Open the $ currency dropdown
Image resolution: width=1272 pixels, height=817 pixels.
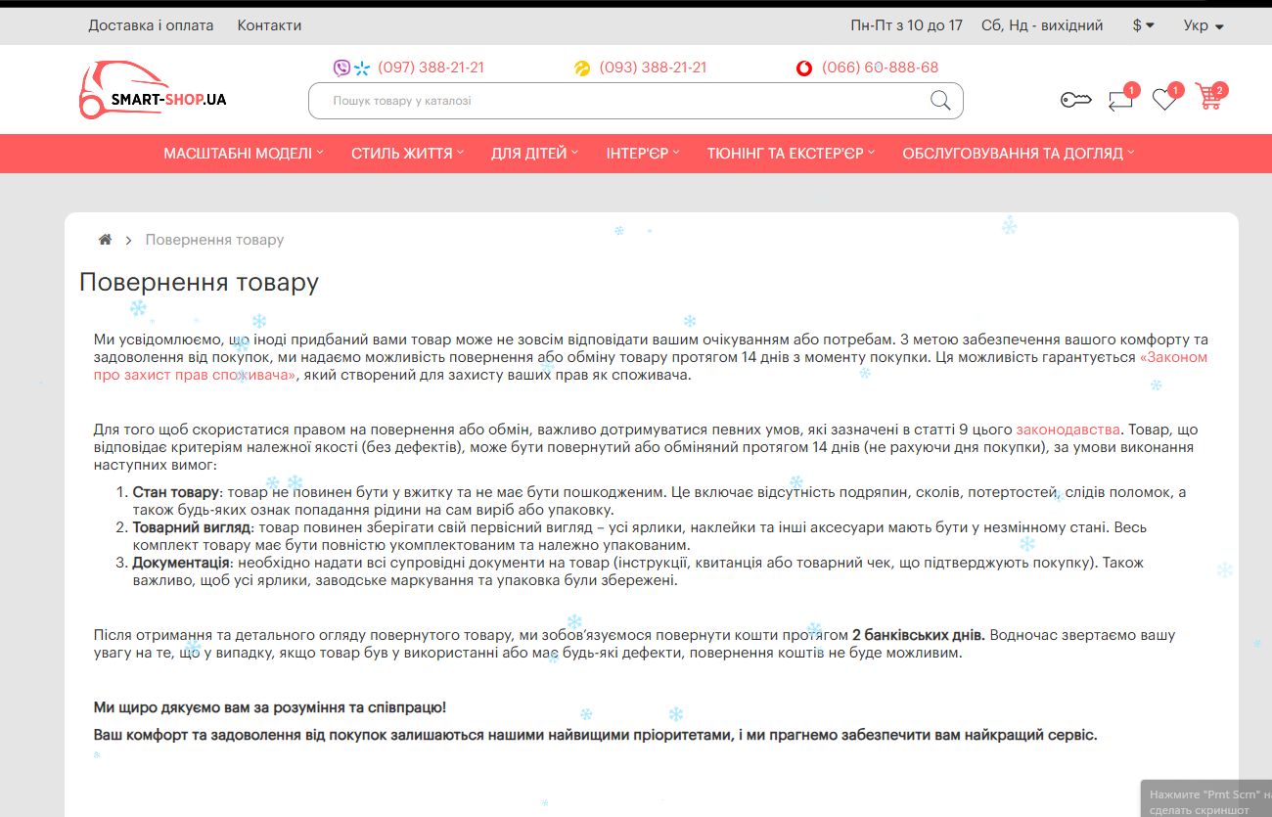[1143, 25]
